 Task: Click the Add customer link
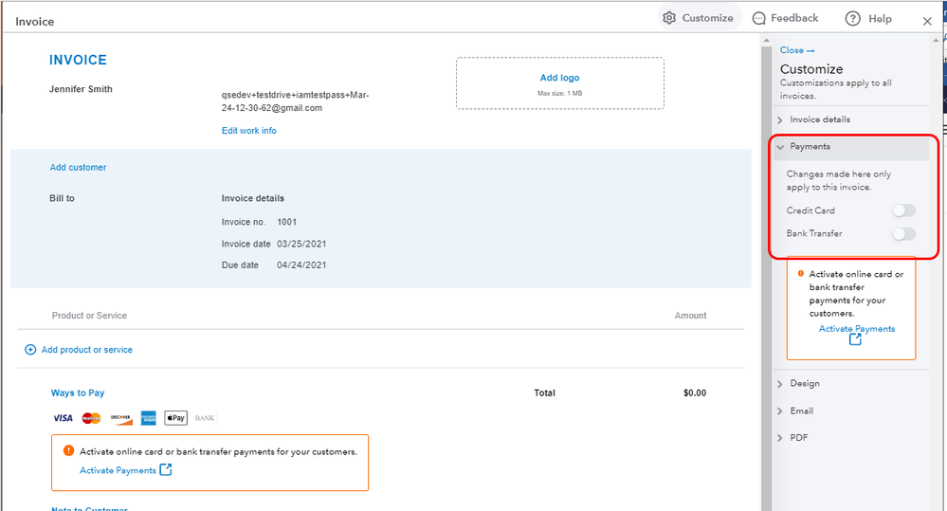(78, 168)
